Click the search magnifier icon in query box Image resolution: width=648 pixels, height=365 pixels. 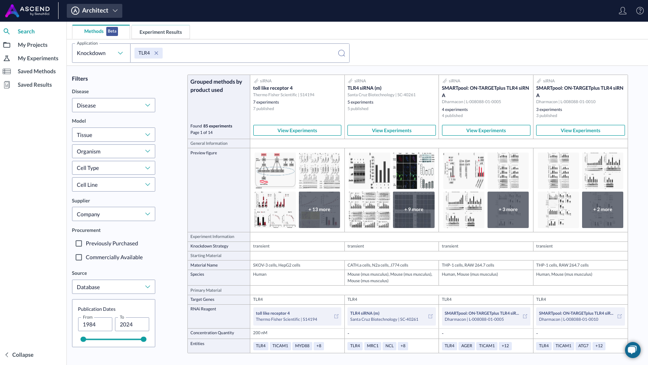point(341,53)
